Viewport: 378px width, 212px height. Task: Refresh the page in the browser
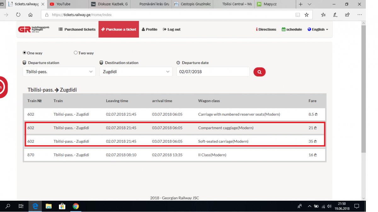click(x=18, y=15)
